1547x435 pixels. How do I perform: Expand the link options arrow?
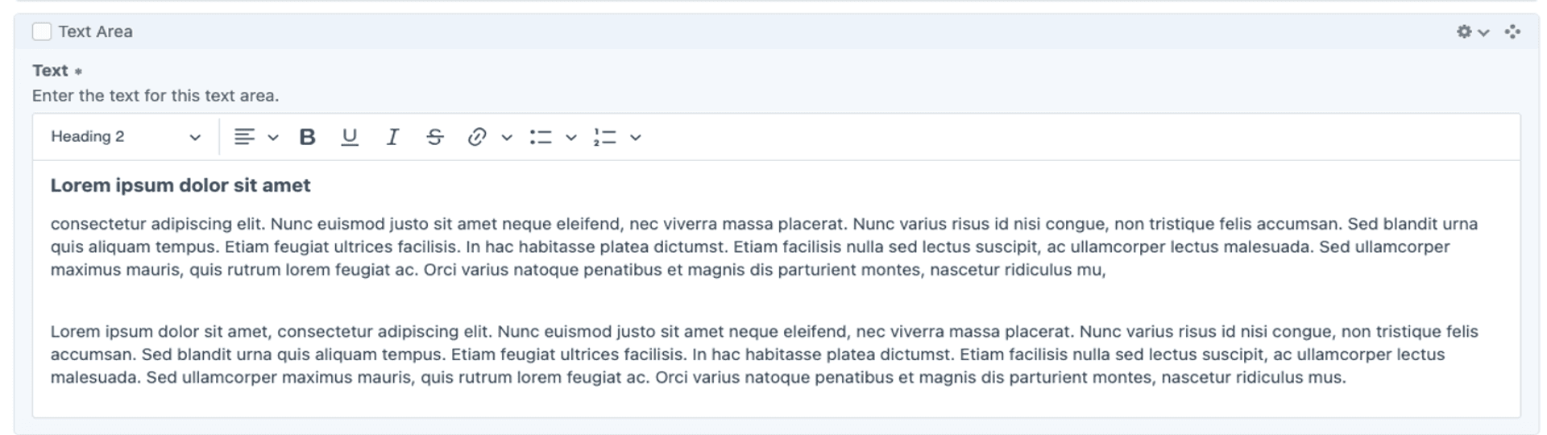point(507,138)
